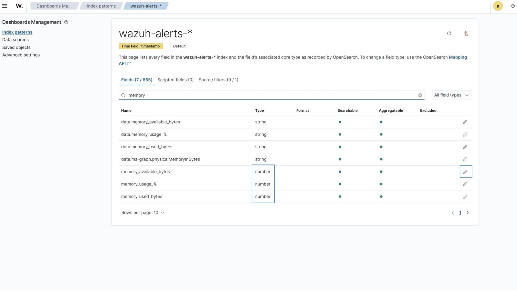517x292 pixels.
Task: Open the hamburger navigation menu
Action: tap(5, 6)
